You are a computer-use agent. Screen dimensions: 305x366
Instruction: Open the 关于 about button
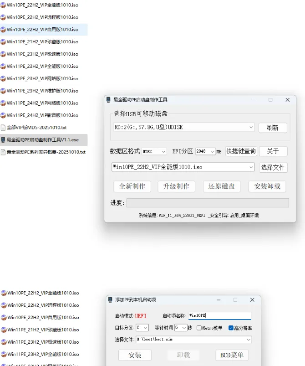273,151
